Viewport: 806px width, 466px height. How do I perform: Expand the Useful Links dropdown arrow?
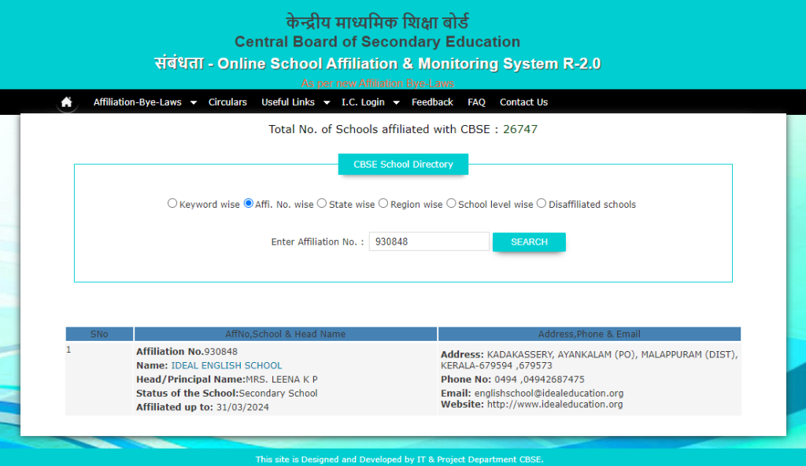(x=327, y=103)
